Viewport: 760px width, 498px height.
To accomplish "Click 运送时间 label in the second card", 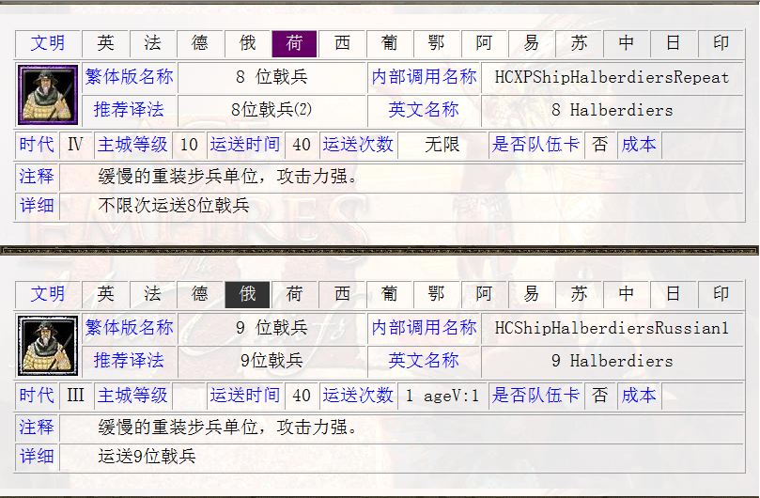I will pyautogui.click(x=245, y=396).
